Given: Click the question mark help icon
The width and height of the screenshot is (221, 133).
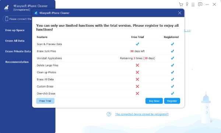Looking at the screenshot, I should pos(109,114).
